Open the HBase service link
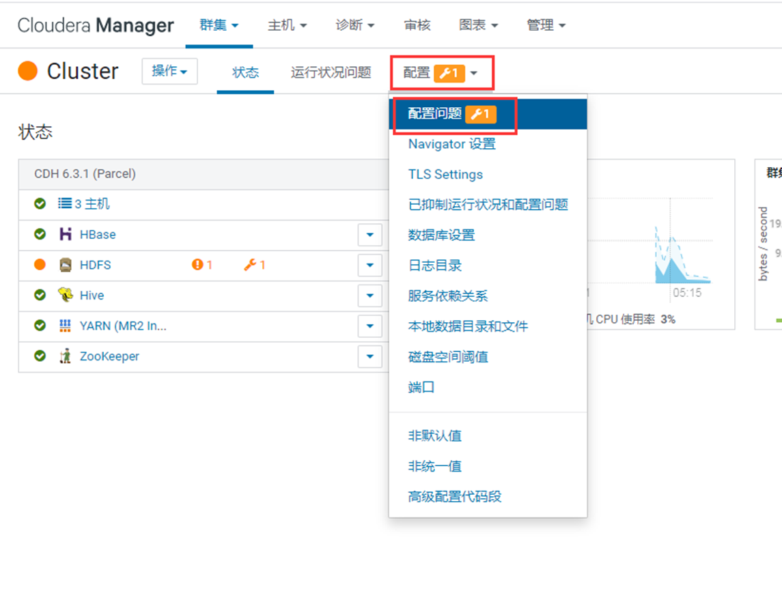 tap(98, 234)
